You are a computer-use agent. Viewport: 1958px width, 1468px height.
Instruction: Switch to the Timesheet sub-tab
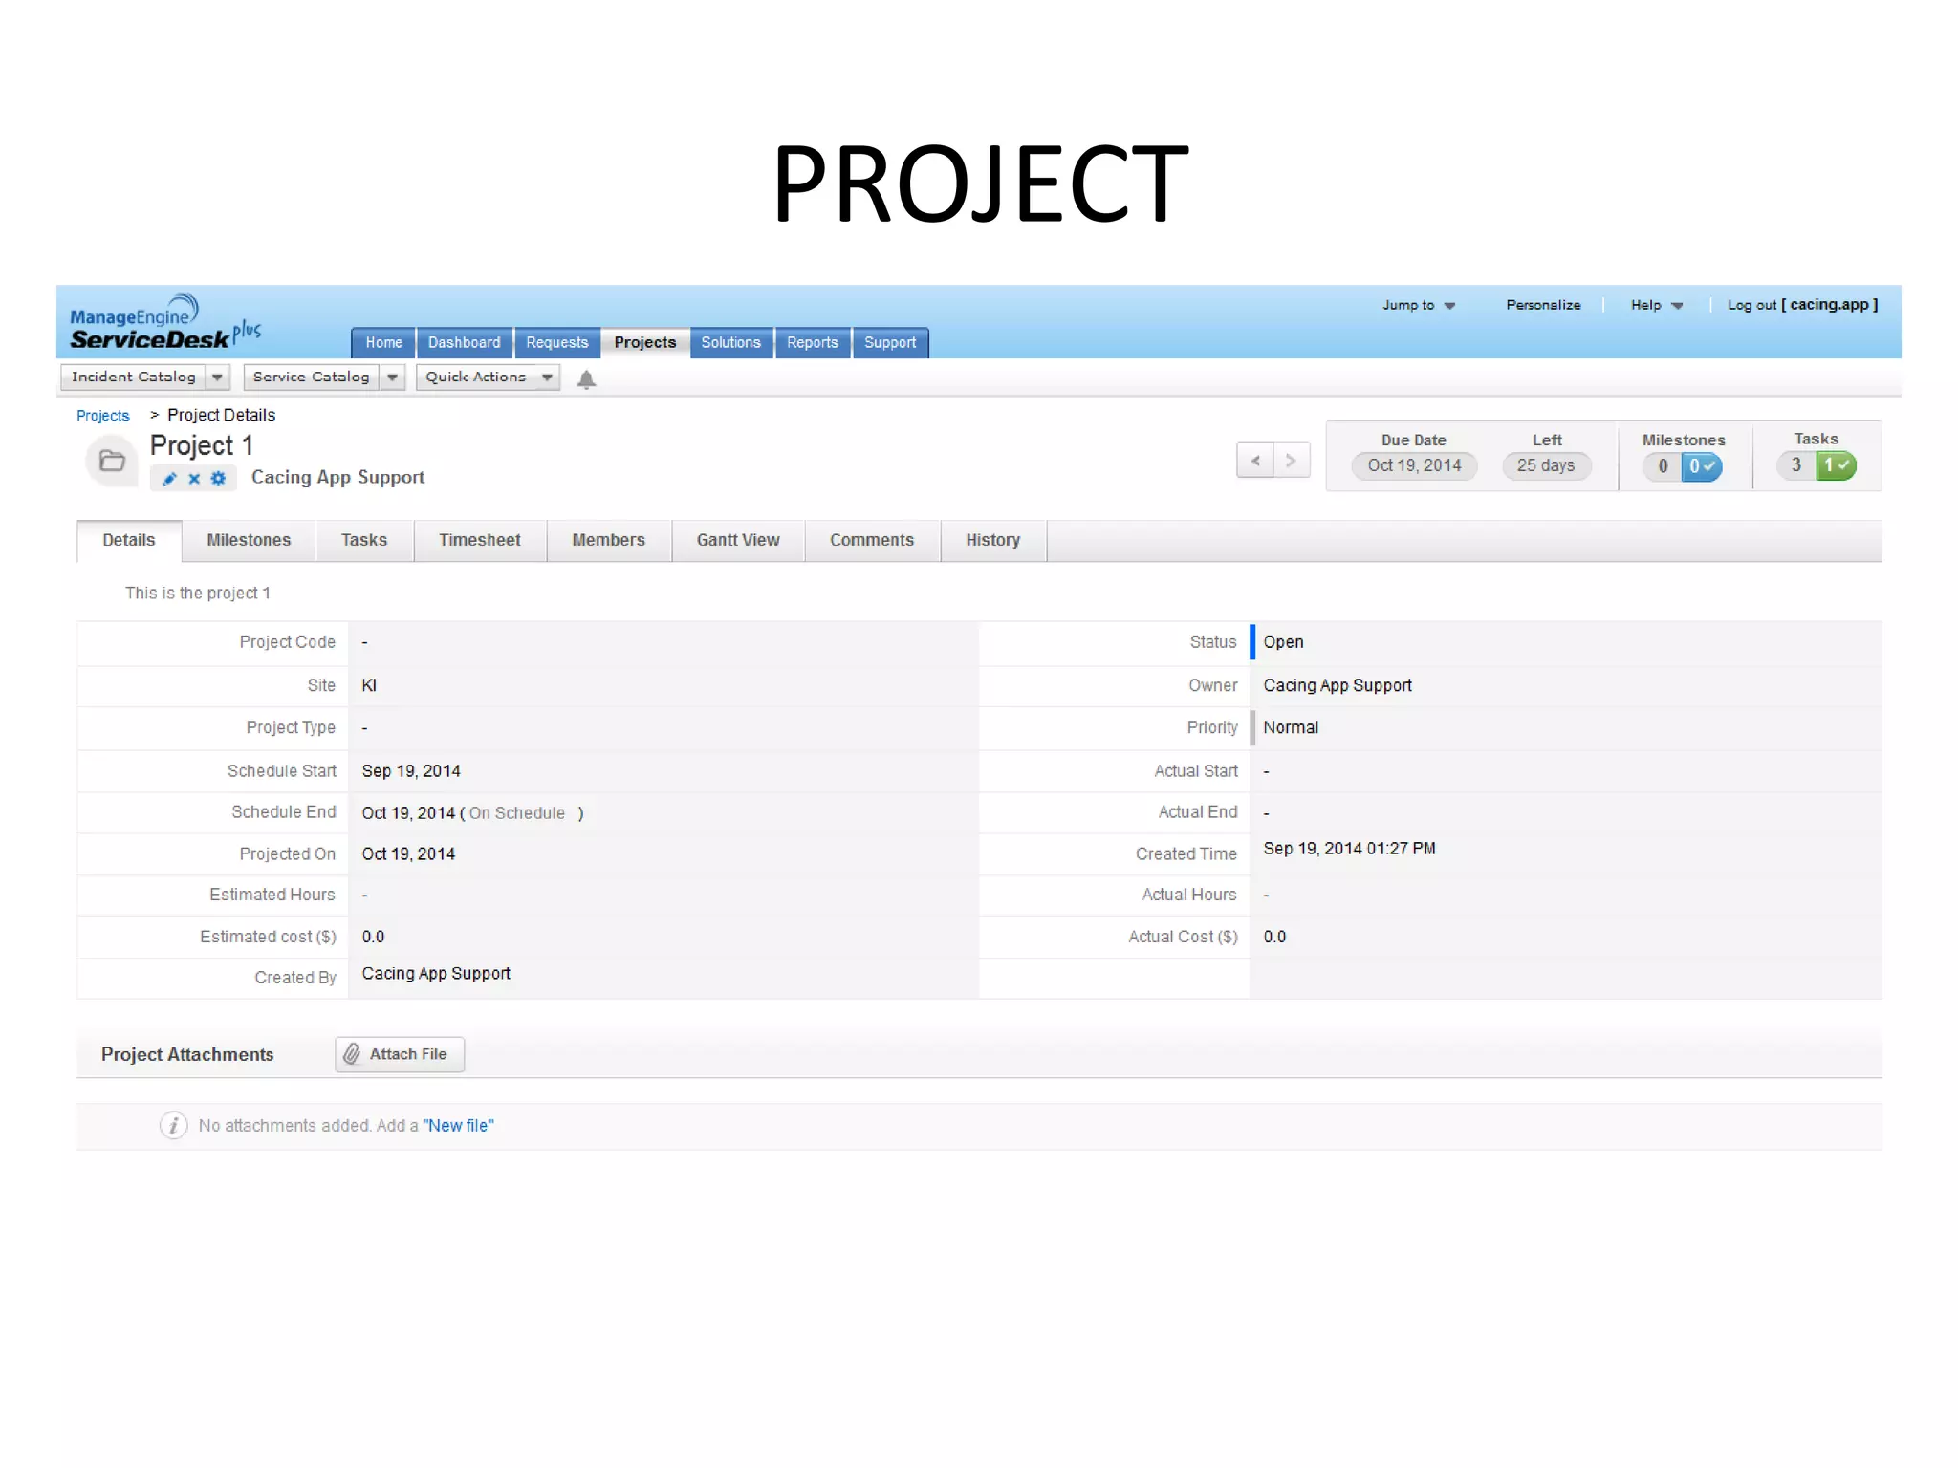(x=480, y=541)
